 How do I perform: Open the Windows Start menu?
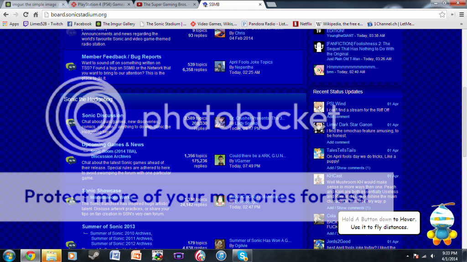tap(9, 256)
